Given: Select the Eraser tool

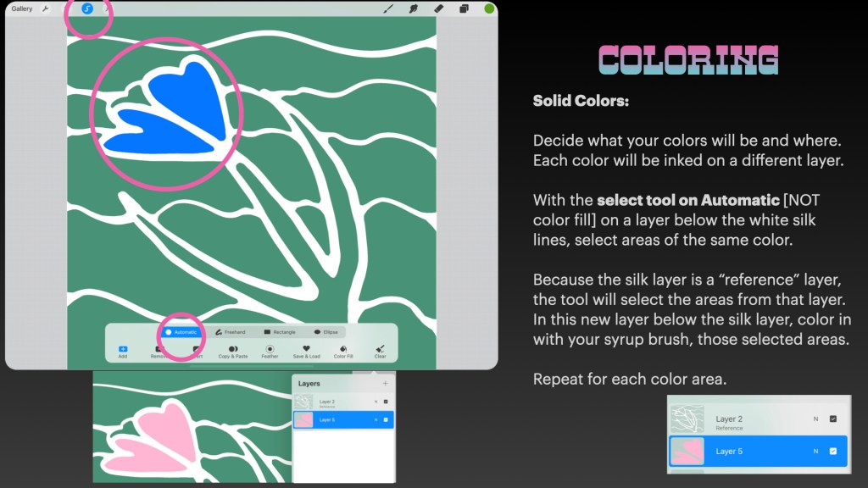Looking at the screenshot, I should pos(439,8).
